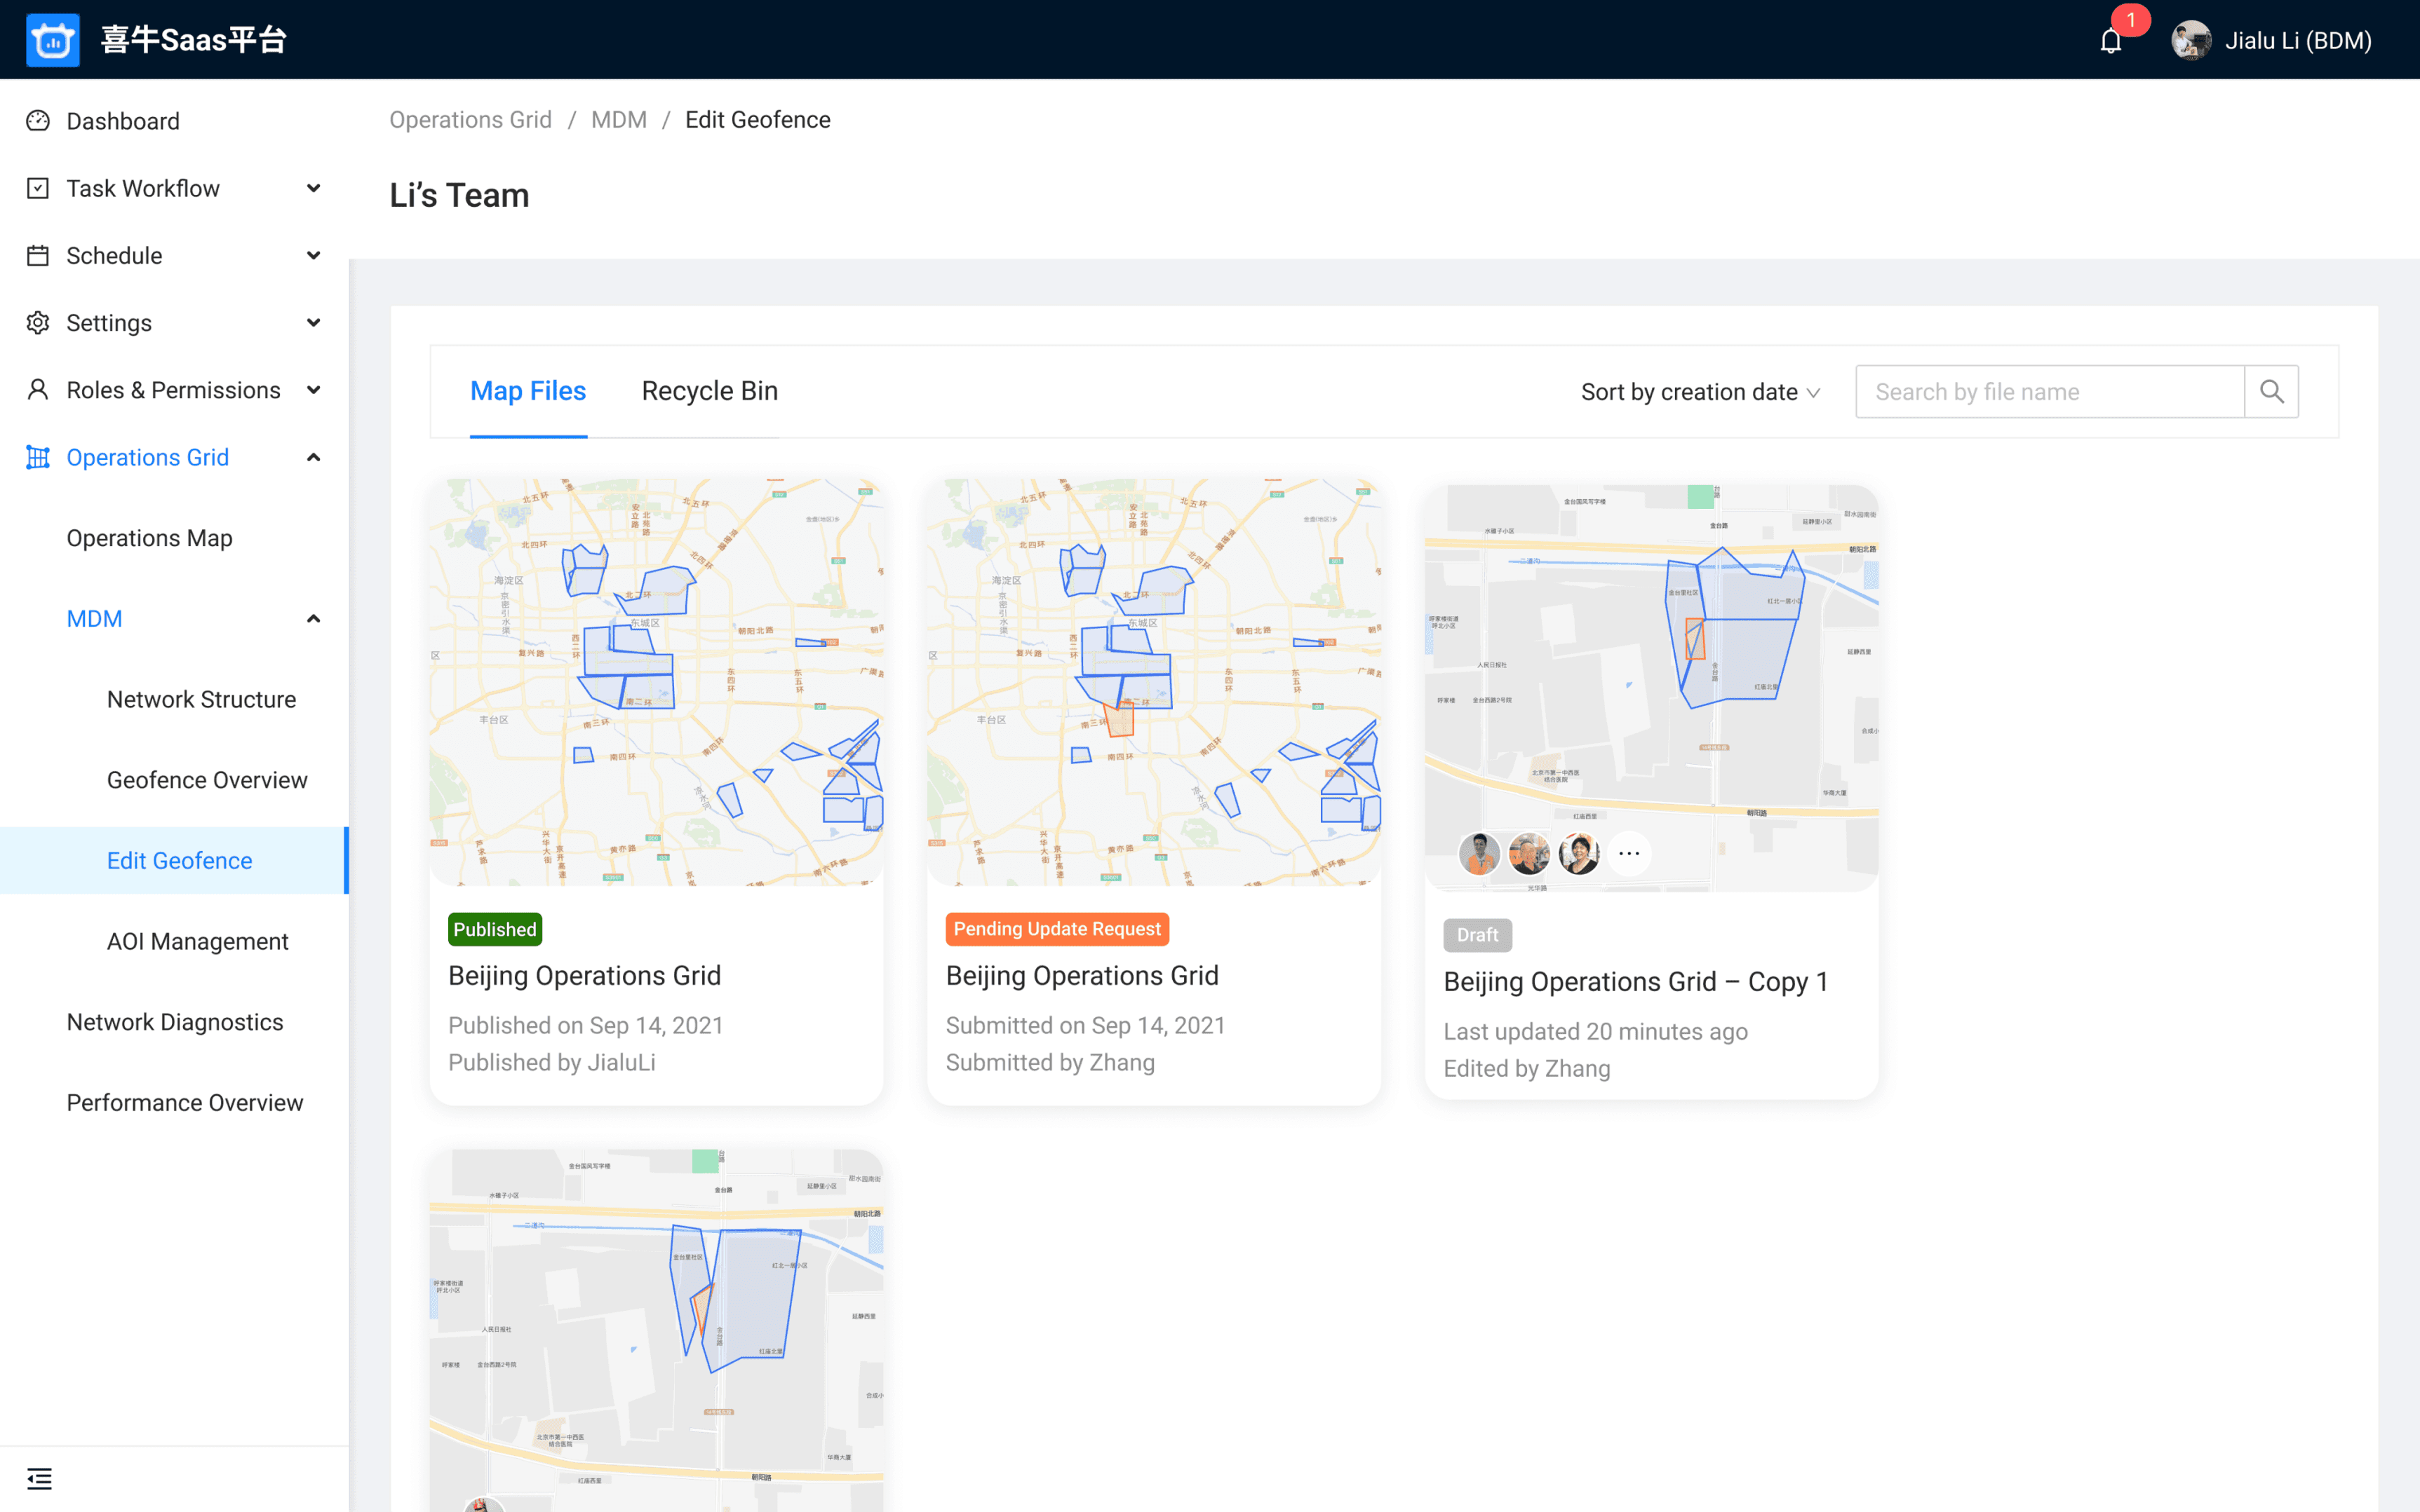
Task: Collapse the MDM section
Action: pyautogui.click(x=313, y=619)
